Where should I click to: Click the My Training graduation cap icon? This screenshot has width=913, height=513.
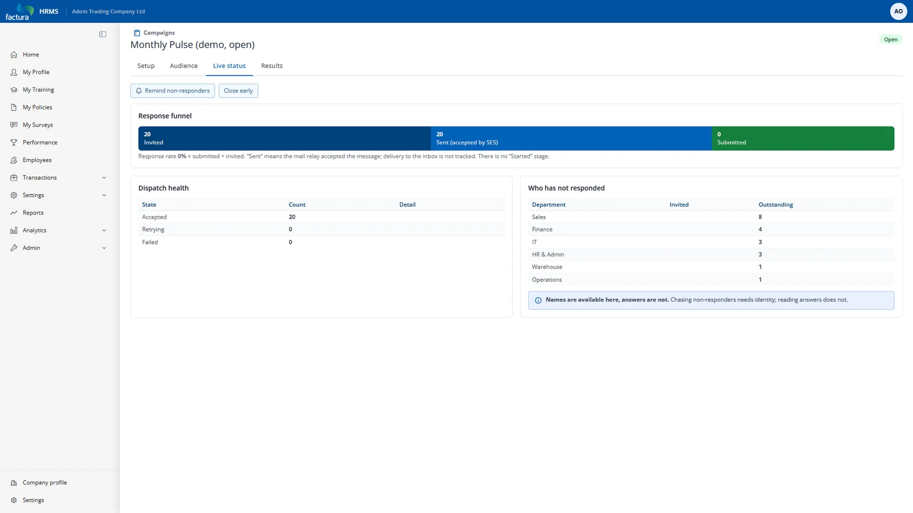tap(14, 90)
